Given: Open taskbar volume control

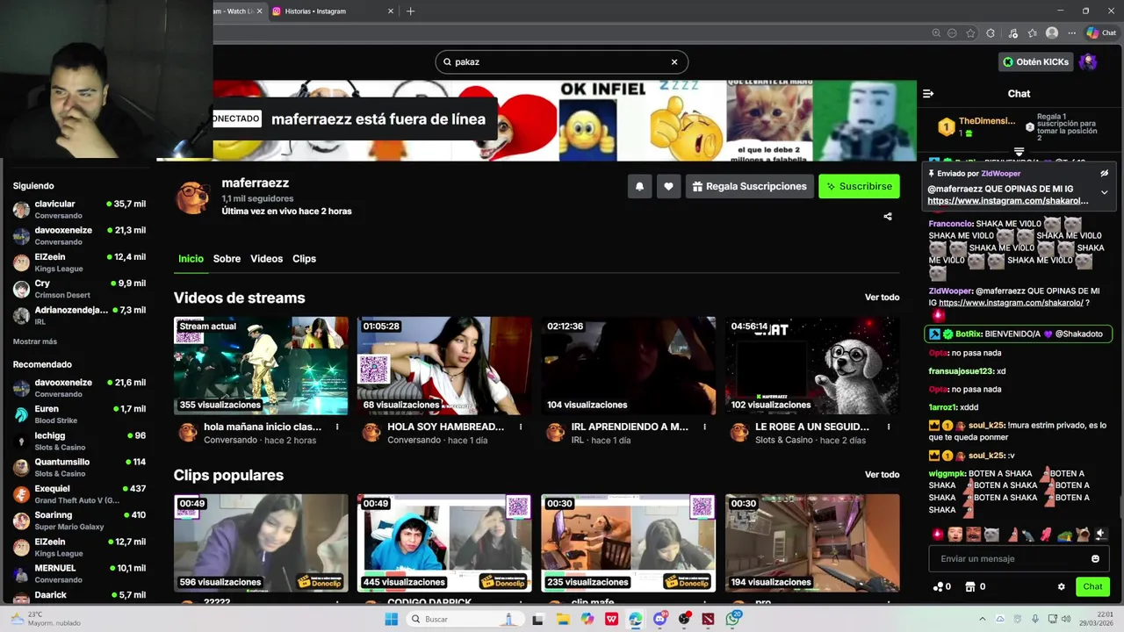Looking at the screenshot, I should pyautogui.click(x=1065, y=619).
